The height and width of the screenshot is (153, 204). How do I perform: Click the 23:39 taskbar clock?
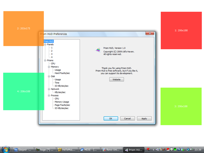click(198, 150)
